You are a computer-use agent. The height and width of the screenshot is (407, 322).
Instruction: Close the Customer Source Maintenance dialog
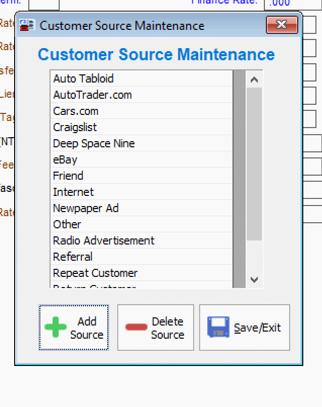tap(282, 25)
